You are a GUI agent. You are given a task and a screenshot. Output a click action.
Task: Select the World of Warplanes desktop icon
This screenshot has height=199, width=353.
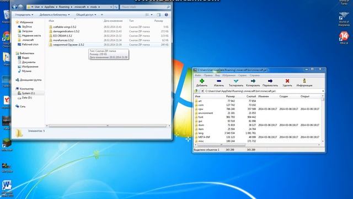(x=344, y=19)
